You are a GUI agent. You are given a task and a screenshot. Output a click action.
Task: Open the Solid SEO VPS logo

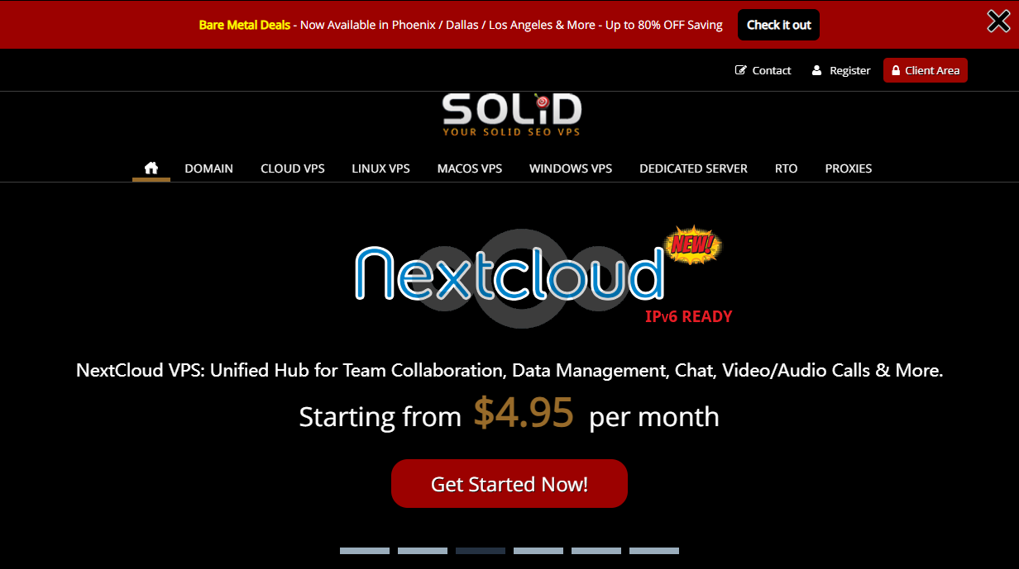click(512, 114)
